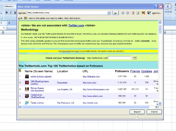Image resolution: width=176 pixels, height=131 pixels.
Task: Open theellenshow profile link
Action: [37, 96]
